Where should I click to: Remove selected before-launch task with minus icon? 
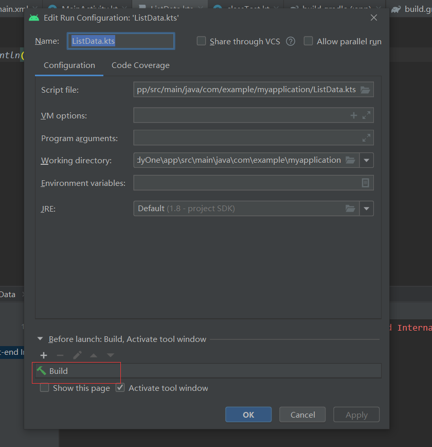tap(60, 355)
